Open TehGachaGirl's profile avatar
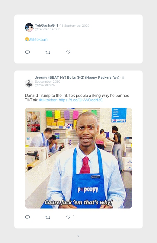Image resolution: width=157 pixels, height=243 pixels. coord(29,27)
